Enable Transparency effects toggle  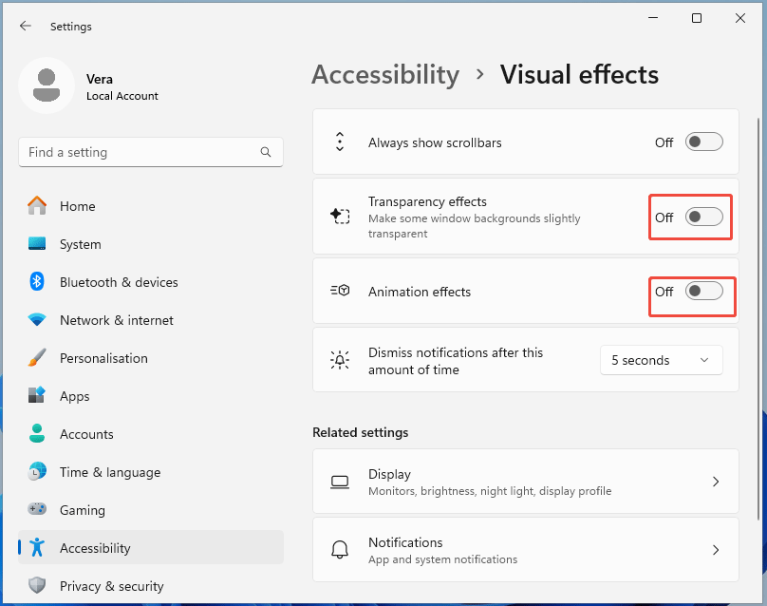click(703, 218)
